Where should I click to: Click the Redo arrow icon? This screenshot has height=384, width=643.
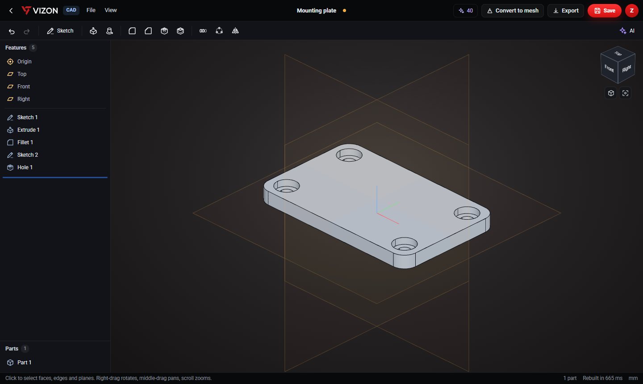coord(27,31)
